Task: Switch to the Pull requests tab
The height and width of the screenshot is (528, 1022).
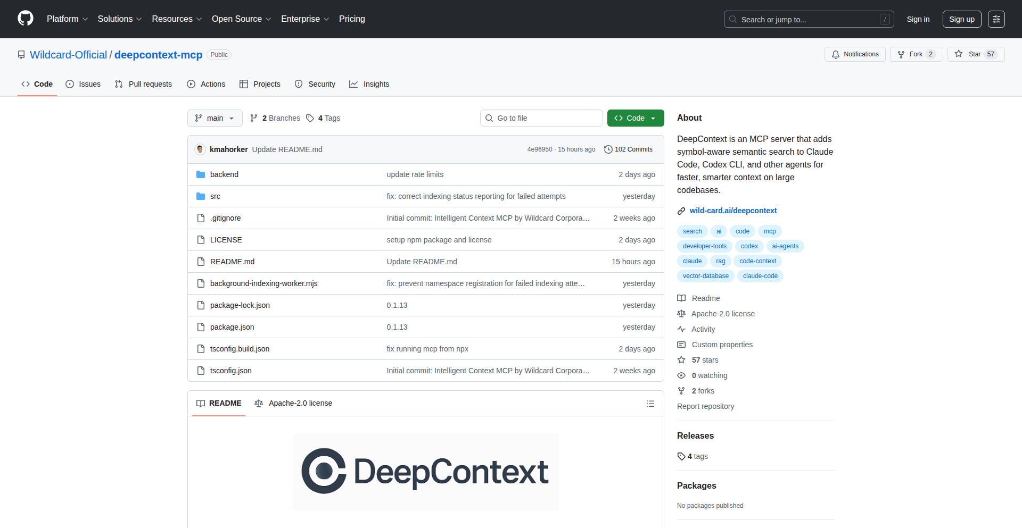Action: pyautogui.click(x=143, y=84)
